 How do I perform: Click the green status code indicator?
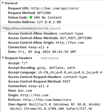tap(31, 17)
